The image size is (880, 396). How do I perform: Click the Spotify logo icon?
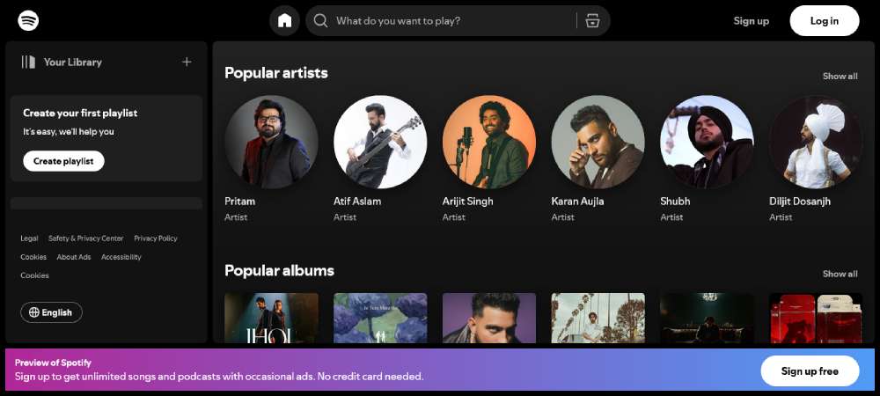pos(28,20)
